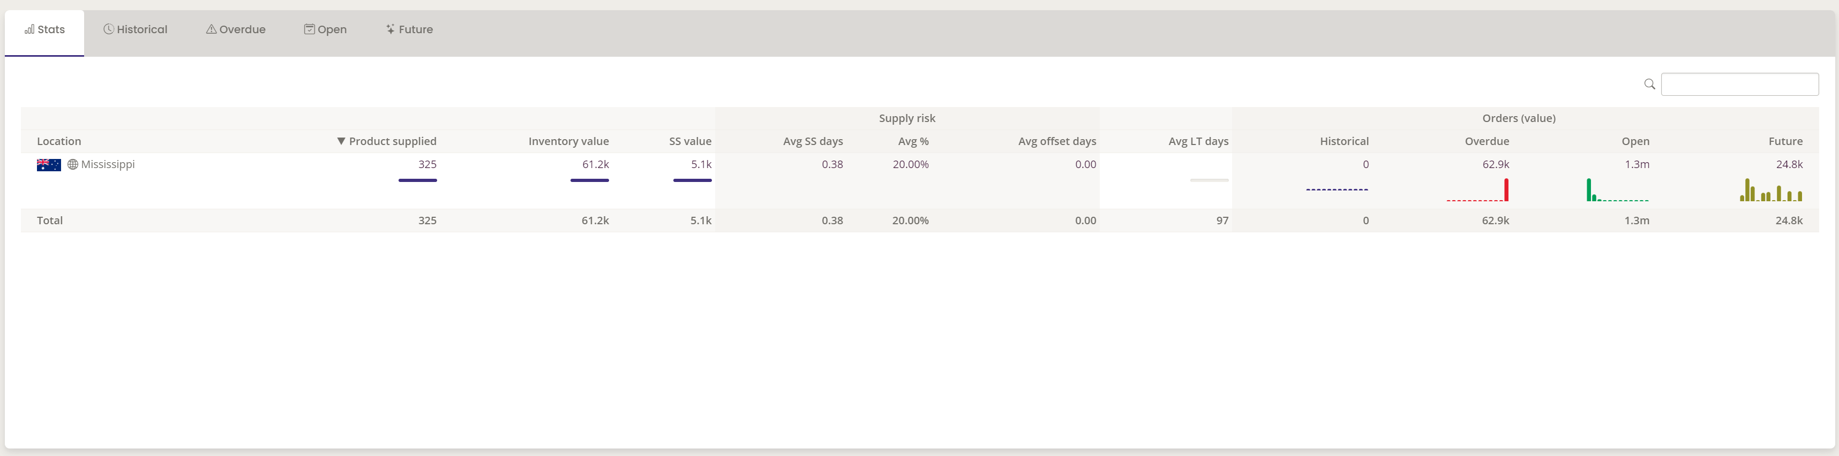Click the Future tab sparkle icon
The height and width of the screenshot is (456, 1839).
click(391, 29)
